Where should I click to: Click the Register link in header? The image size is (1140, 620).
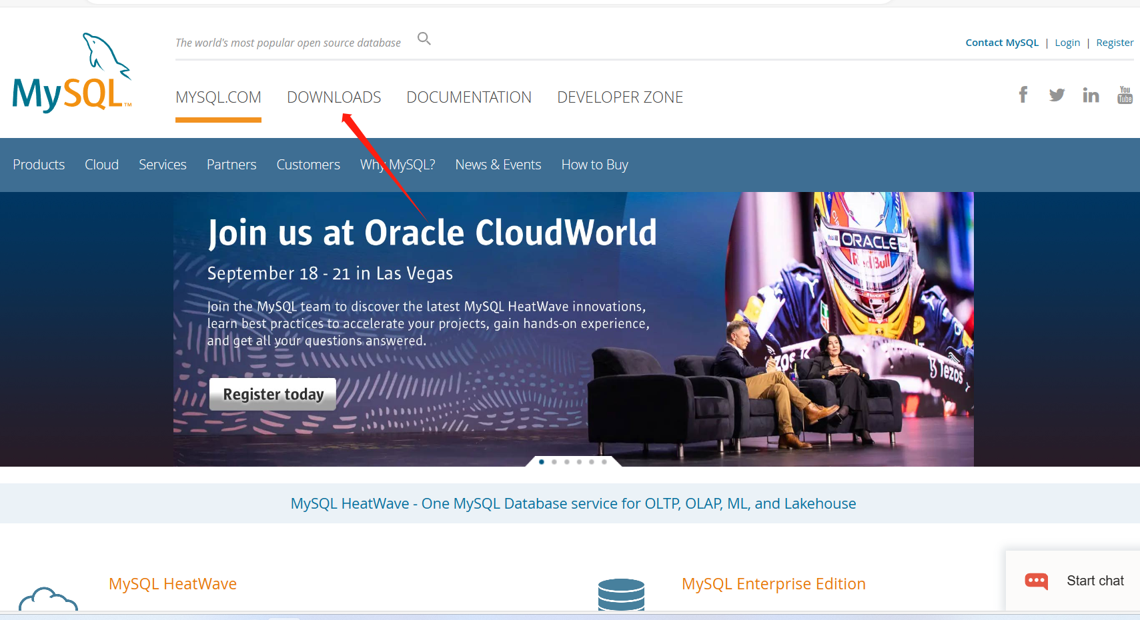[x=1115, y=43]
